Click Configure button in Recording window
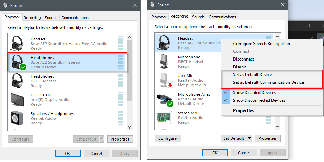The height and width of the screenshot is (162, 324). (x=167, y=138)
